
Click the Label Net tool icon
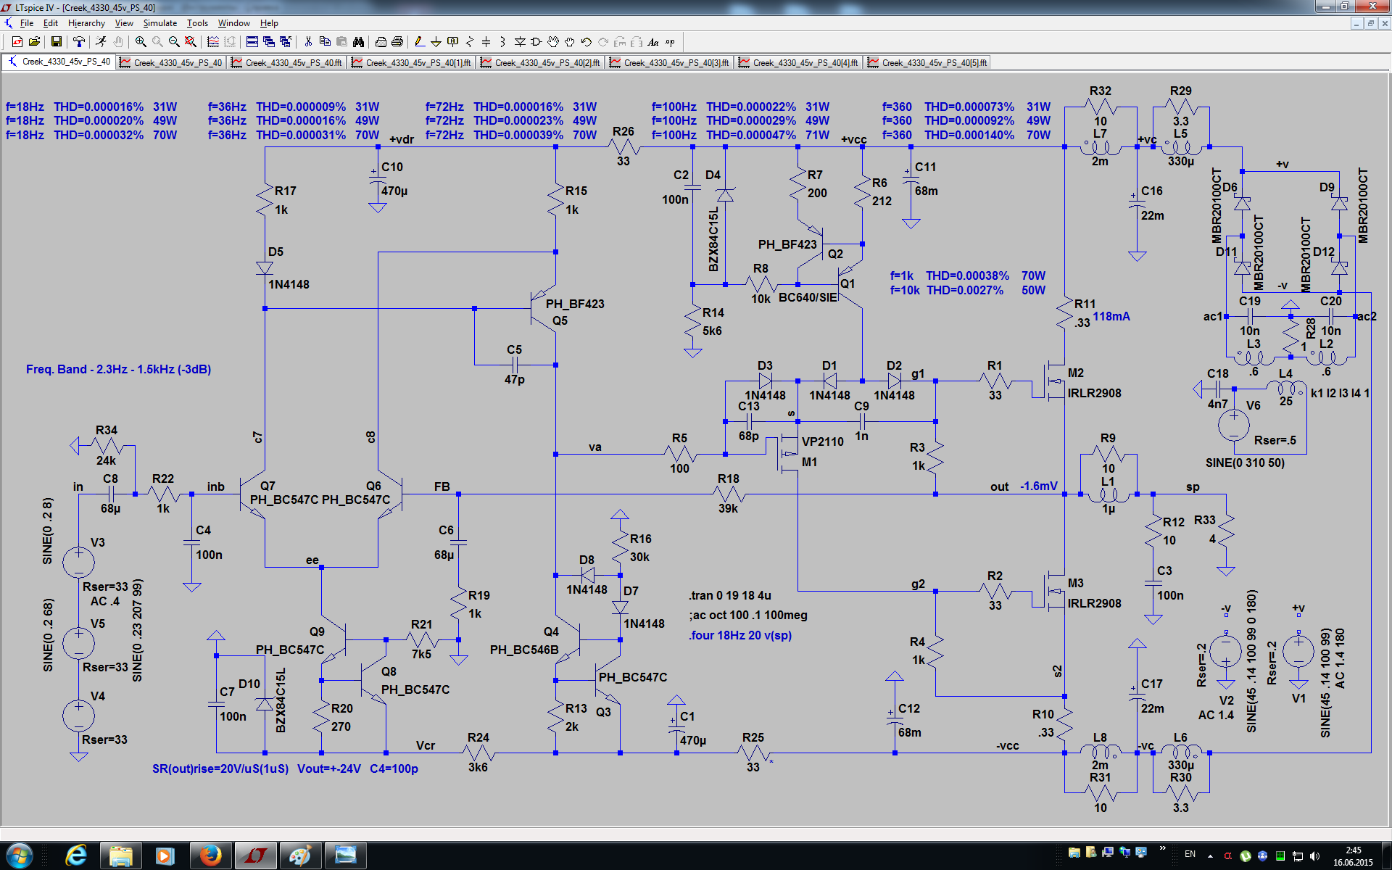[x=453, y=42]
